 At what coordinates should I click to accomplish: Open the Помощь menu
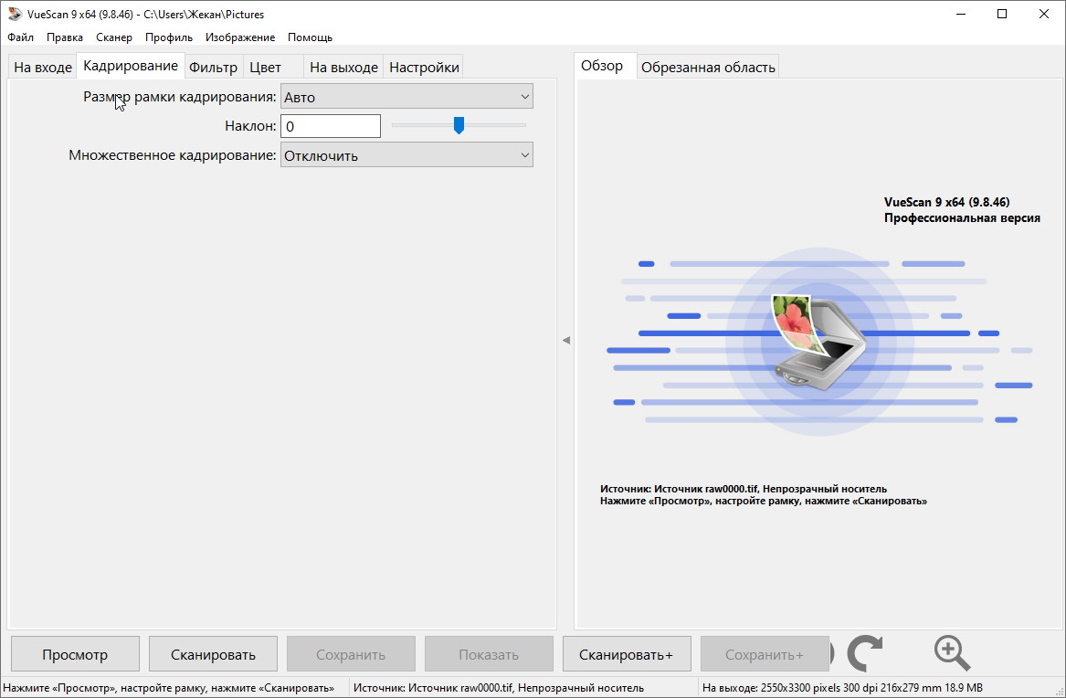[x=310, y=37]
